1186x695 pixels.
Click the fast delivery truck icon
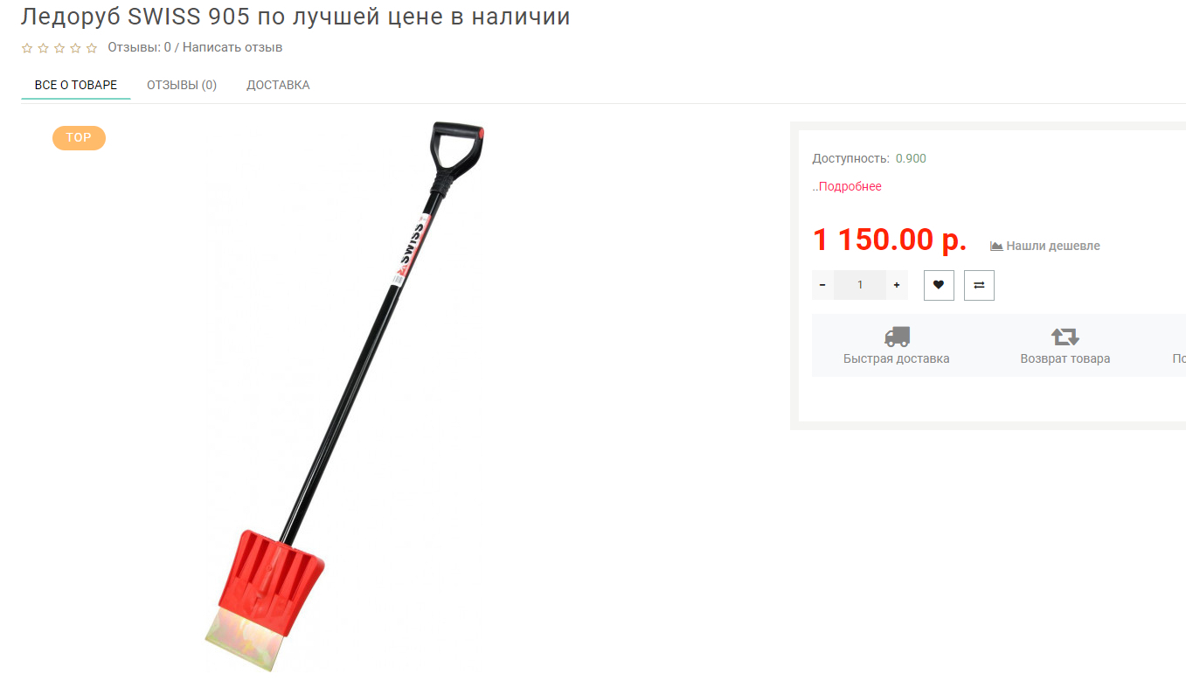click(897, 337)
